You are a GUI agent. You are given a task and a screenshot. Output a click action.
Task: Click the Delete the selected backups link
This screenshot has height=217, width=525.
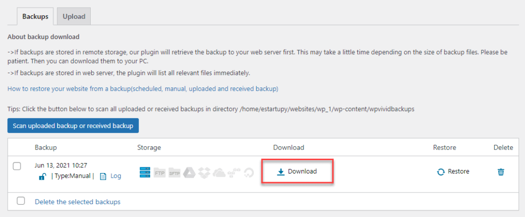[77, 202]
